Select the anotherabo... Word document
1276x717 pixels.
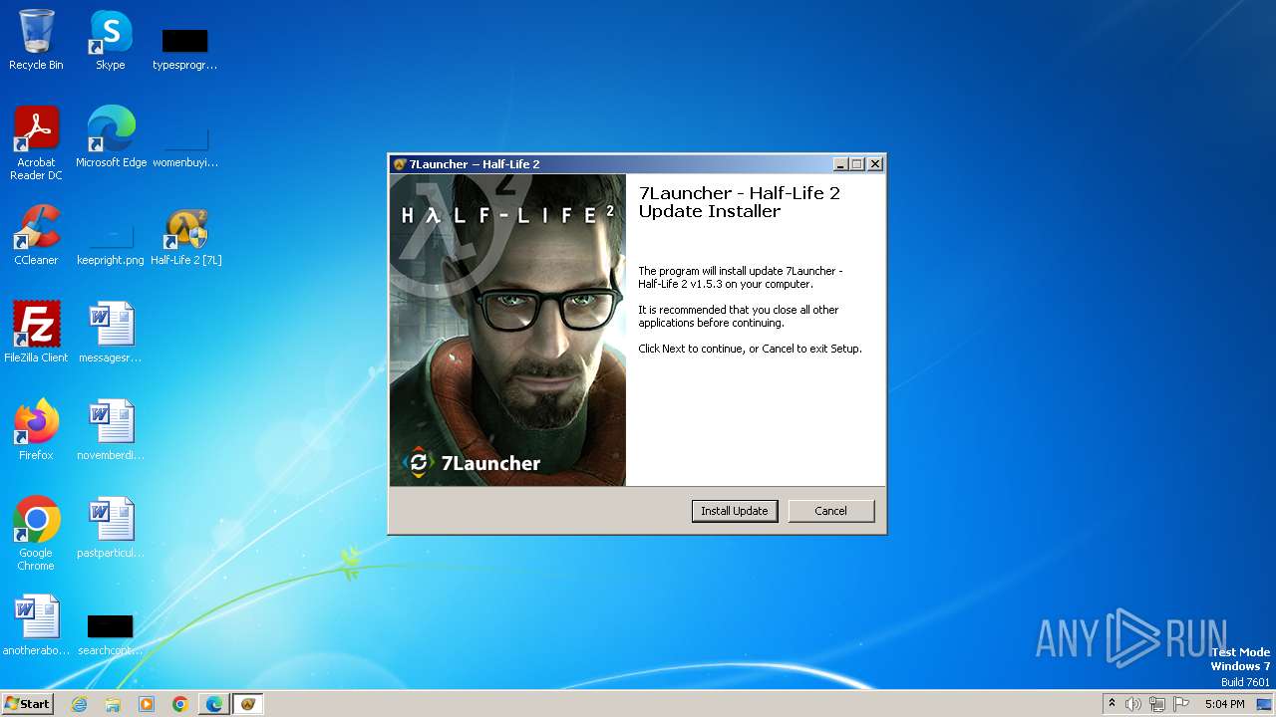[x=36, y=625]
